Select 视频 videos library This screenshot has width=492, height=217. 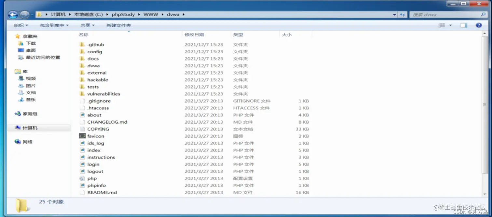(31, 79)
